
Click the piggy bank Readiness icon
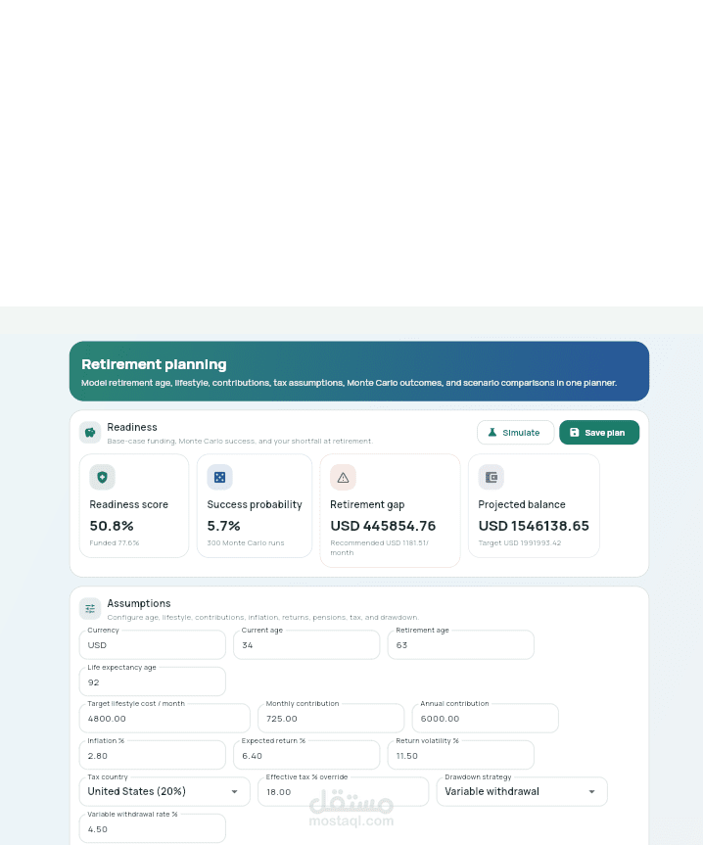pyautogui.click(x=90, y=432)
